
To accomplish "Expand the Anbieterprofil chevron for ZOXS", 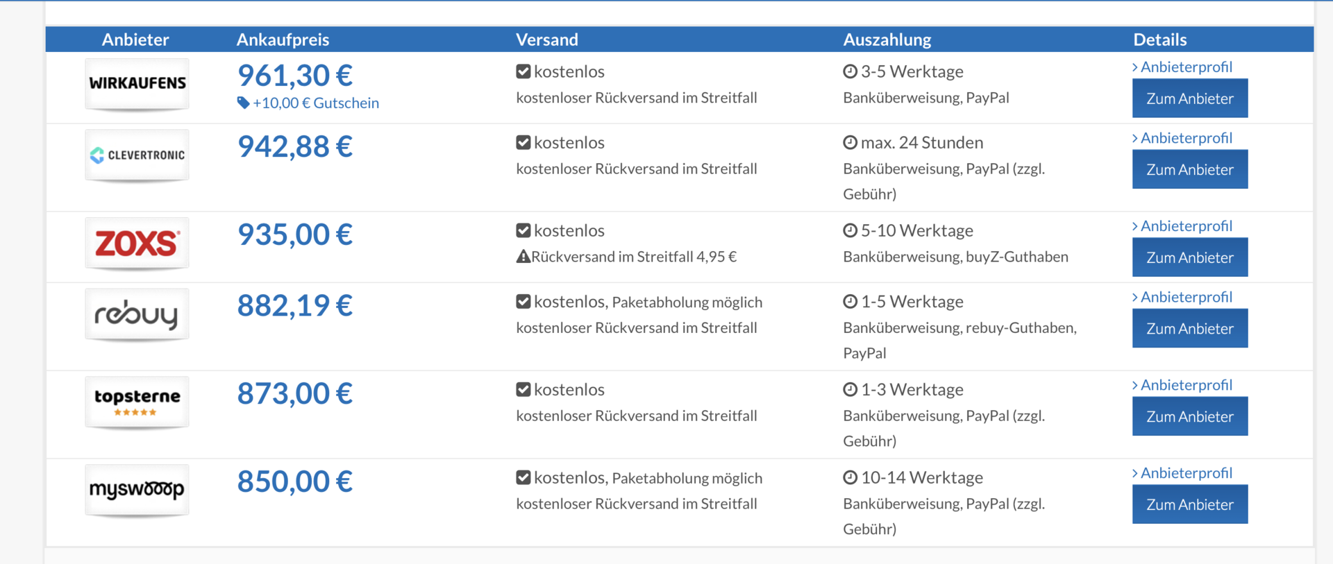I will [x=1135, y=226].
